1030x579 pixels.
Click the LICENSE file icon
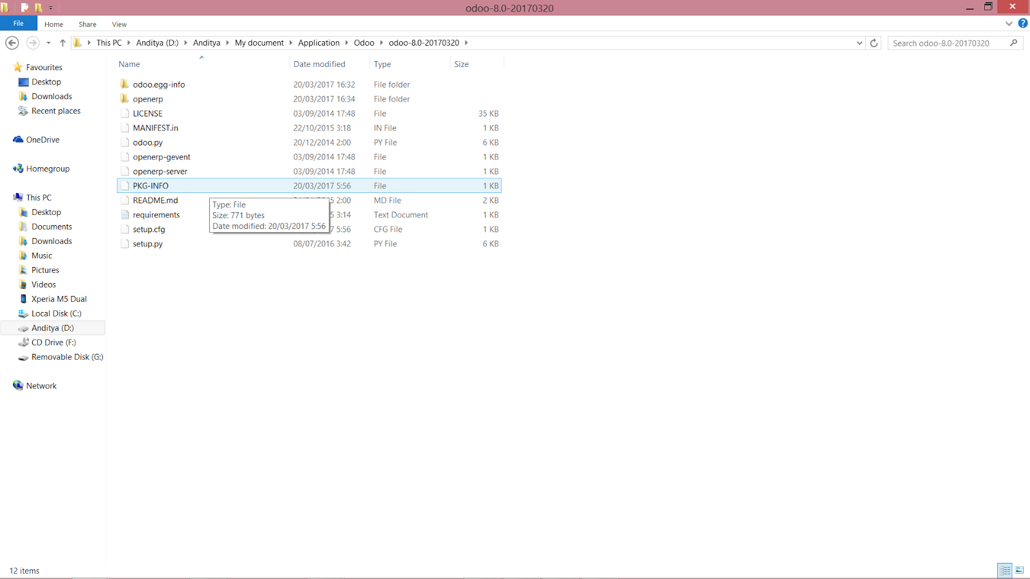125,113
